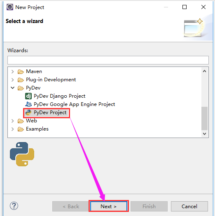Click the Maven folder icon
The image size is (215, 216).
21,71
